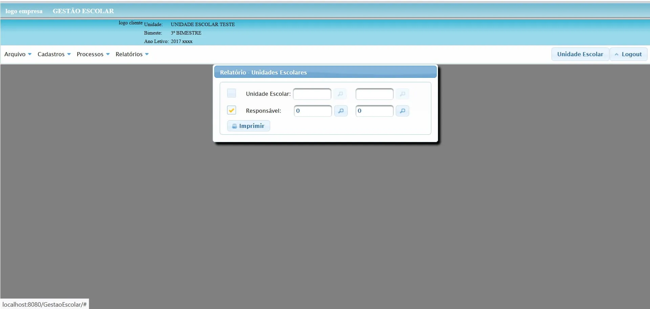Enable the Unidade Escolar filter checkbox
Viewport: 650px width, 309px height.
click(x=232, y=93)
